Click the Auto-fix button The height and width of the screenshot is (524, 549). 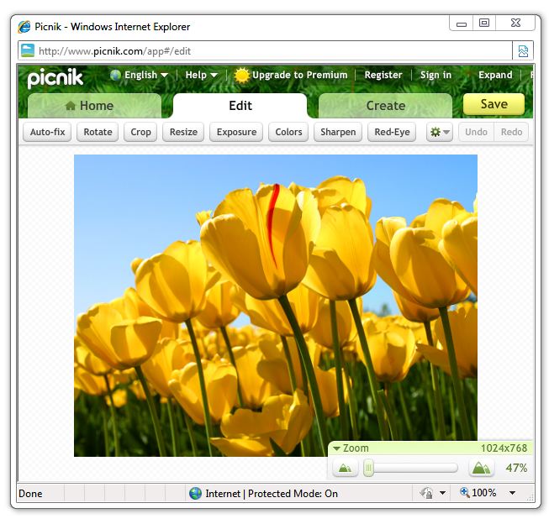47,132
